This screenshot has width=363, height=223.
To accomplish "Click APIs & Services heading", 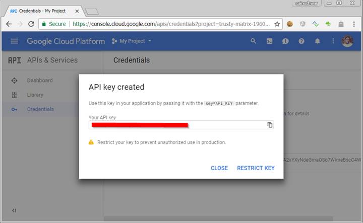I will coord(52,60).
